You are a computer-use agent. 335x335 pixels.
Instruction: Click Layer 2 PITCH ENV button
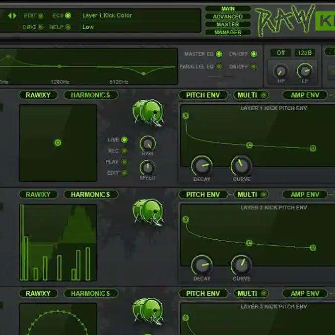[203, 195]
